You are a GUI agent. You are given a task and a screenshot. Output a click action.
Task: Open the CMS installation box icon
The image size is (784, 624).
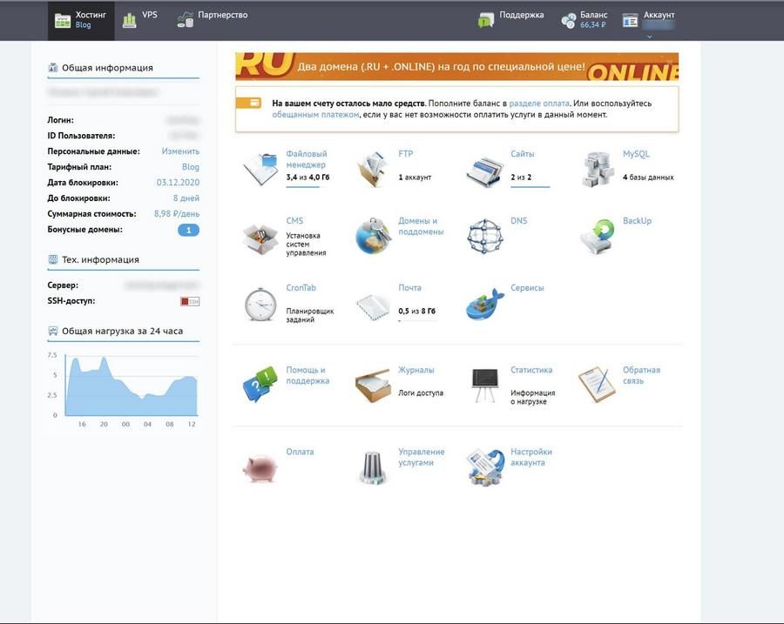coord(260,238)
